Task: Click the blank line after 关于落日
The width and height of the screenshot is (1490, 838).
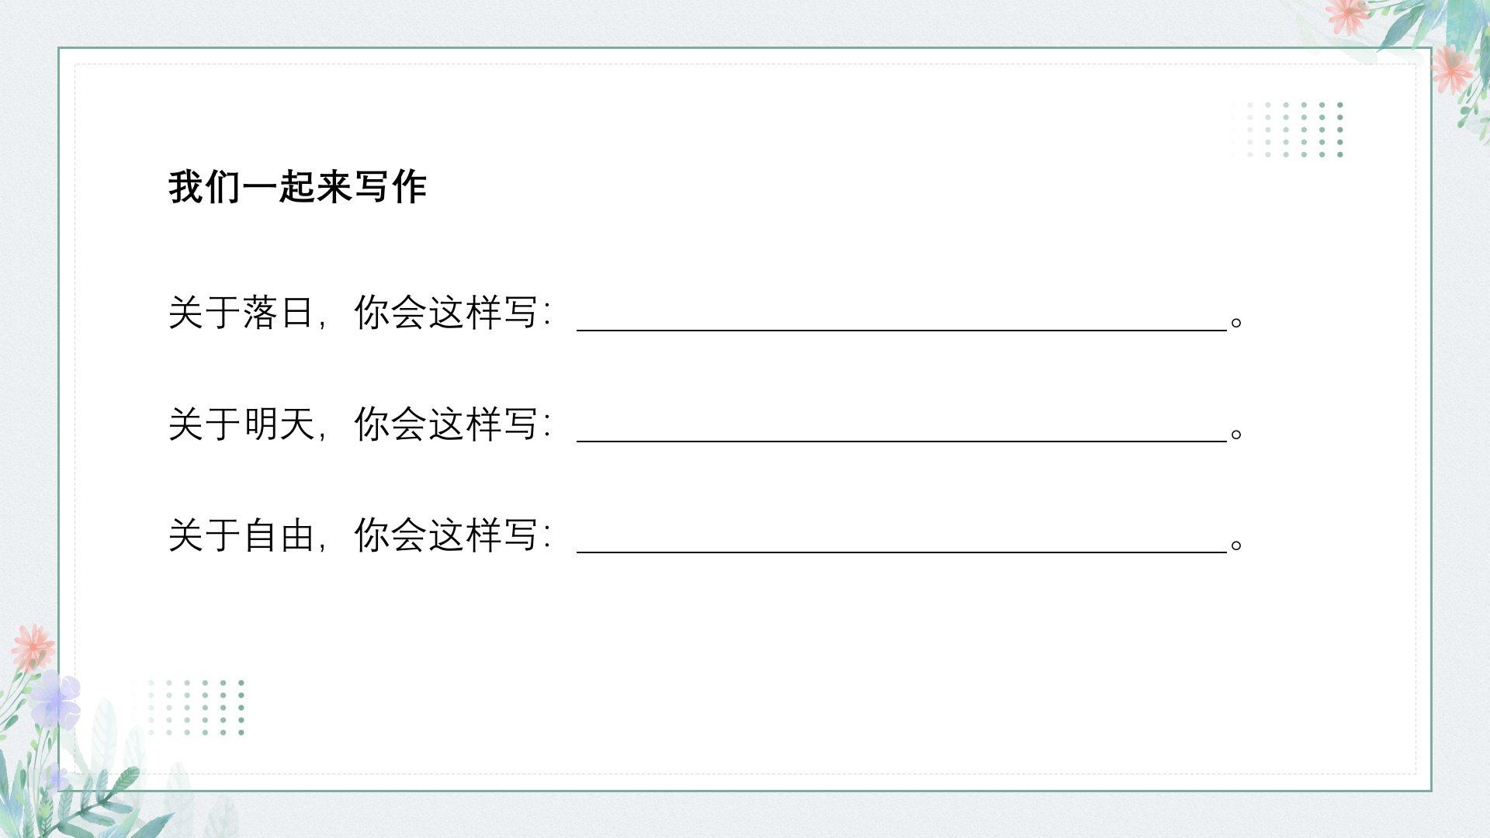Action: pos(900,322)
